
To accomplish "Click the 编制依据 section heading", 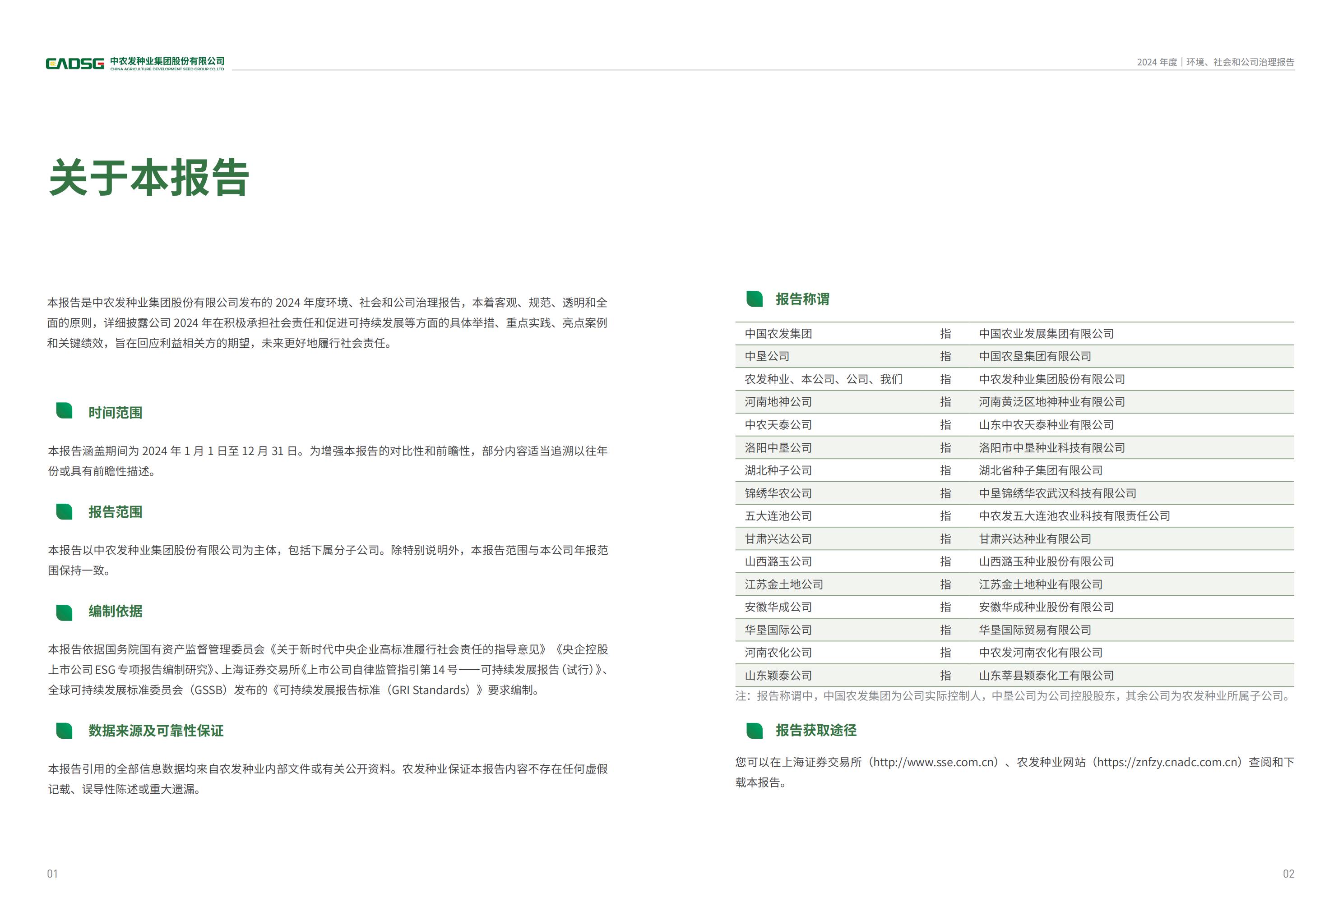I will pos(115,611).
